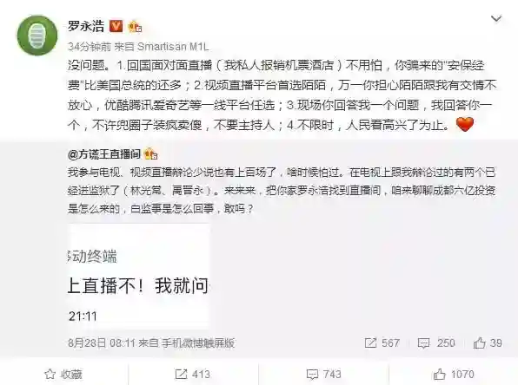Click the red heart emoji in the post
Screen dimensions: 518x385
[465, 124]
